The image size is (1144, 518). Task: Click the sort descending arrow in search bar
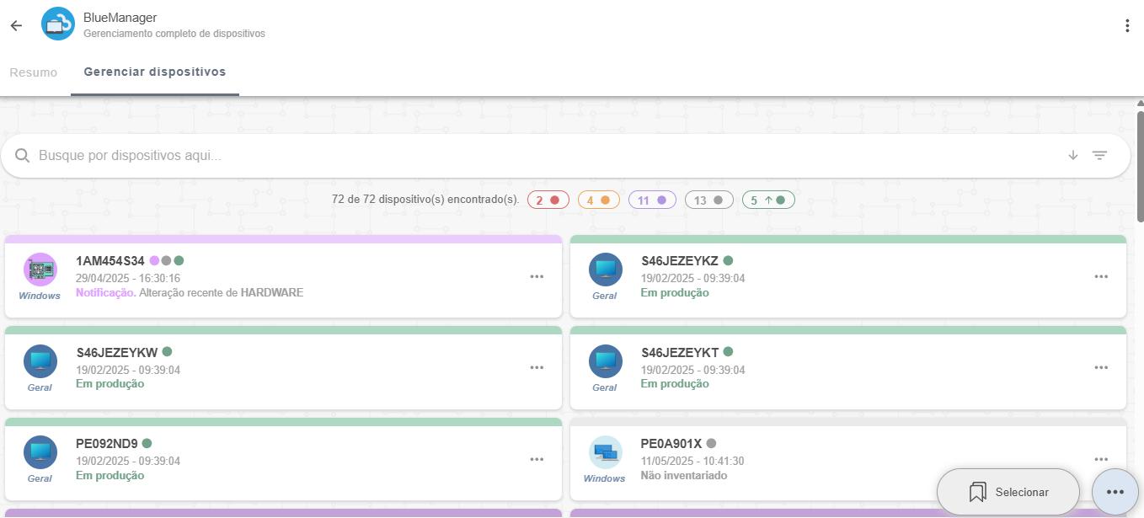coord(1072,155)
